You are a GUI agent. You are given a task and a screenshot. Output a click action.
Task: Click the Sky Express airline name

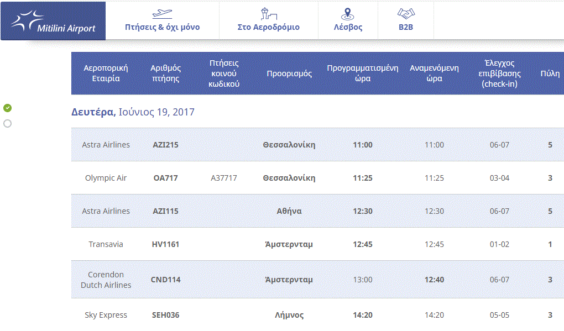pos(106,315)
